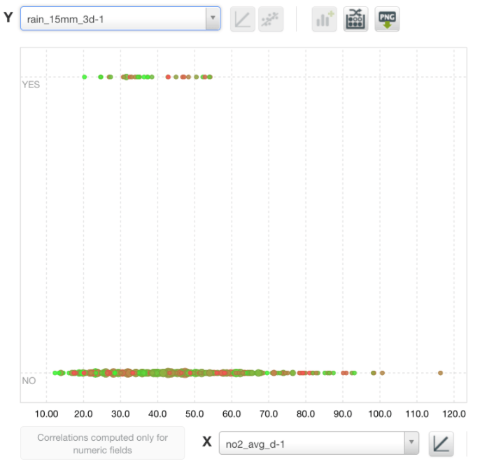Select the NO-row point near 100.0
480x466 pixels.
click(x=382, y=373)
